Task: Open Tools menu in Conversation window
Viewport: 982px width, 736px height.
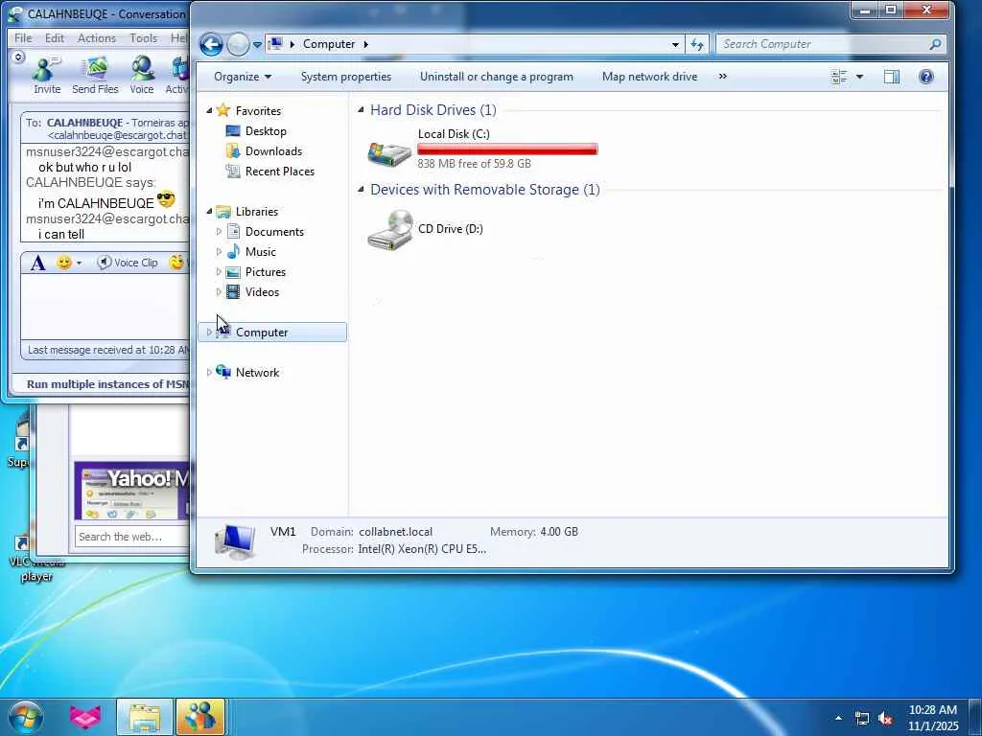Action: (x=144, y=38)
